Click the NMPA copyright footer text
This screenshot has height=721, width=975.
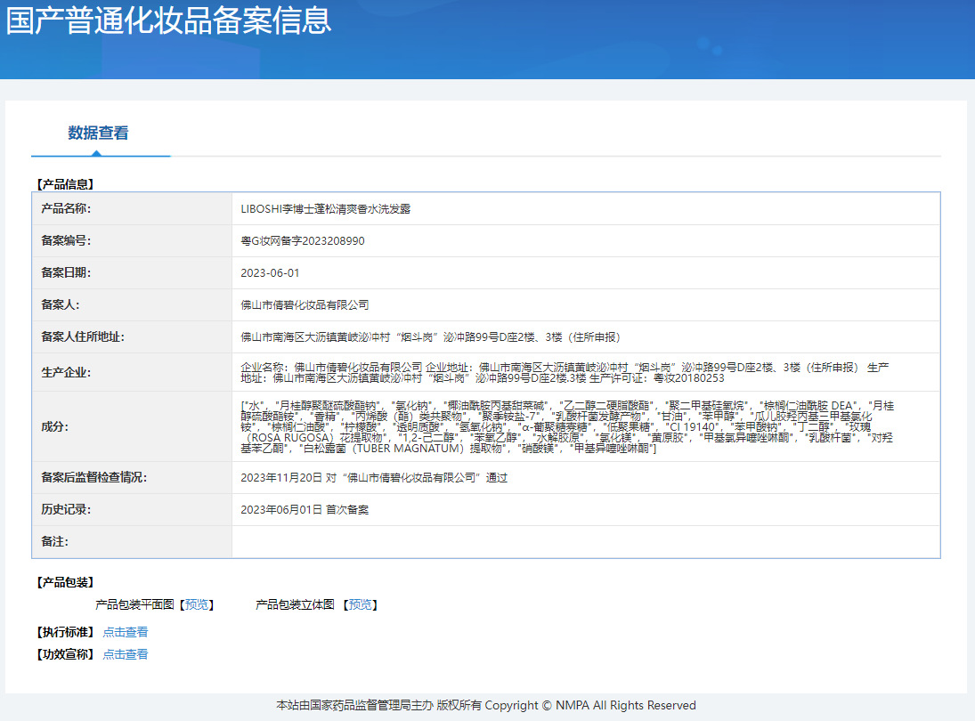[x=486, y=706]
